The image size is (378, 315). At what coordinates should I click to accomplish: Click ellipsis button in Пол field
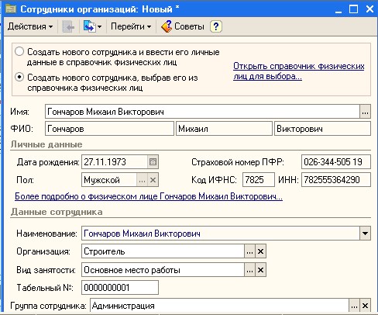[142, 180]
